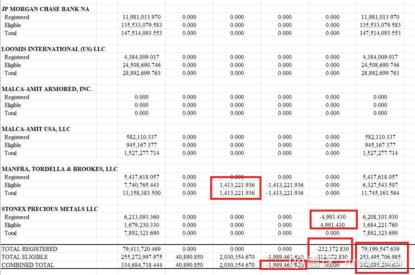Select Manfra total opening 13,158,383.500
The width and height of the screenshot is (415, 275).
[142, 193]
